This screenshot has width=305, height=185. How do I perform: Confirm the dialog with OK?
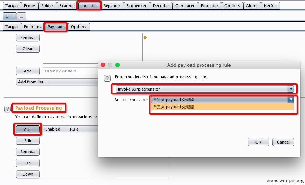coord(258,142)
